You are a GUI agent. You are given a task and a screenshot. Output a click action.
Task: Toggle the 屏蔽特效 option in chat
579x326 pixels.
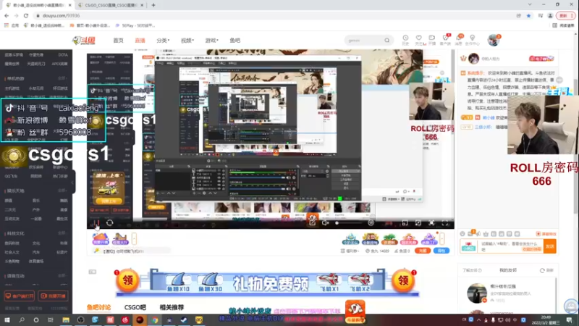click(x=546, y=234)
